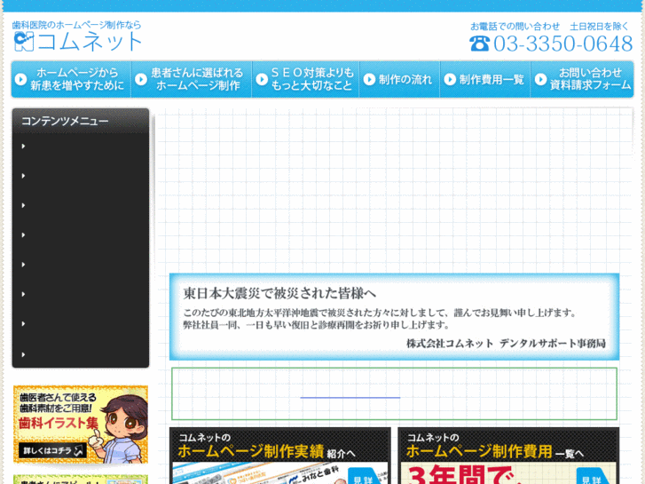Viewport: 645px width, 484px height.
Task: Click the telephone icon beside 03-3350-0648
Action: tap(479, 43)
